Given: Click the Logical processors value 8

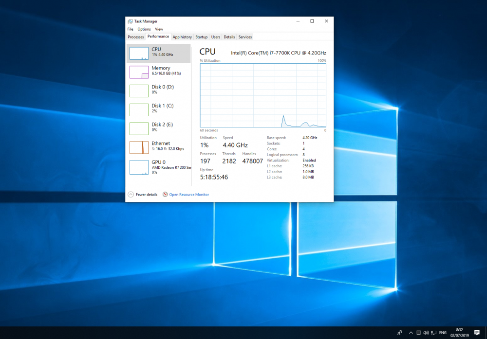Looking at the screenshot, I should (303, 155).
